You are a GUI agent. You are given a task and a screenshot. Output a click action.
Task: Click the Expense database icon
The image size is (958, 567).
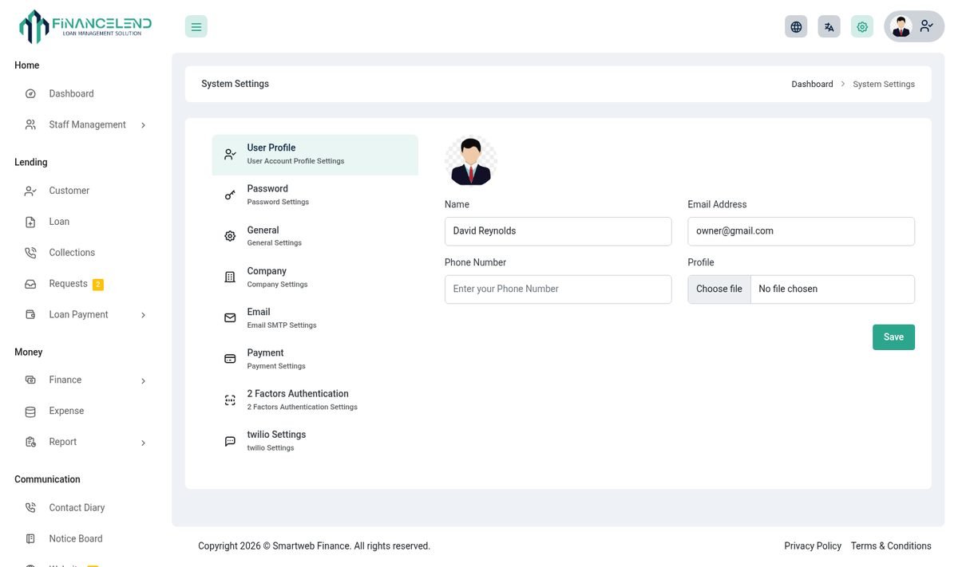pyautogui.click(x=30, y=411)
